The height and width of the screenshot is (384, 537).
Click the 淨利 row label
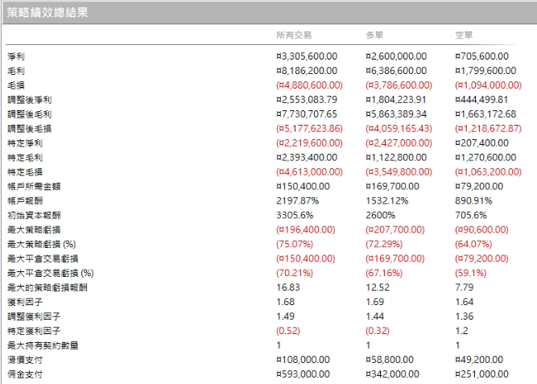point(16,56)
